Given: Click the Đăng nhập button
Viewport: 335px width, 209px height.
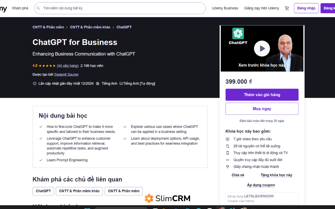Looking at the screenshot, I should pos(306,8).
